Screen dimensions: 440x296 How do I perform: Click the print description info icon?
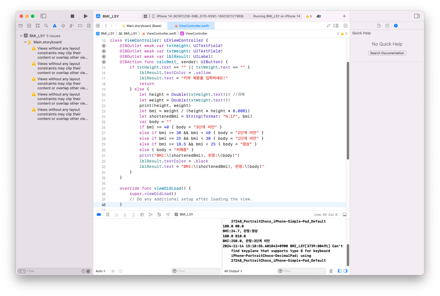(120, 271)
